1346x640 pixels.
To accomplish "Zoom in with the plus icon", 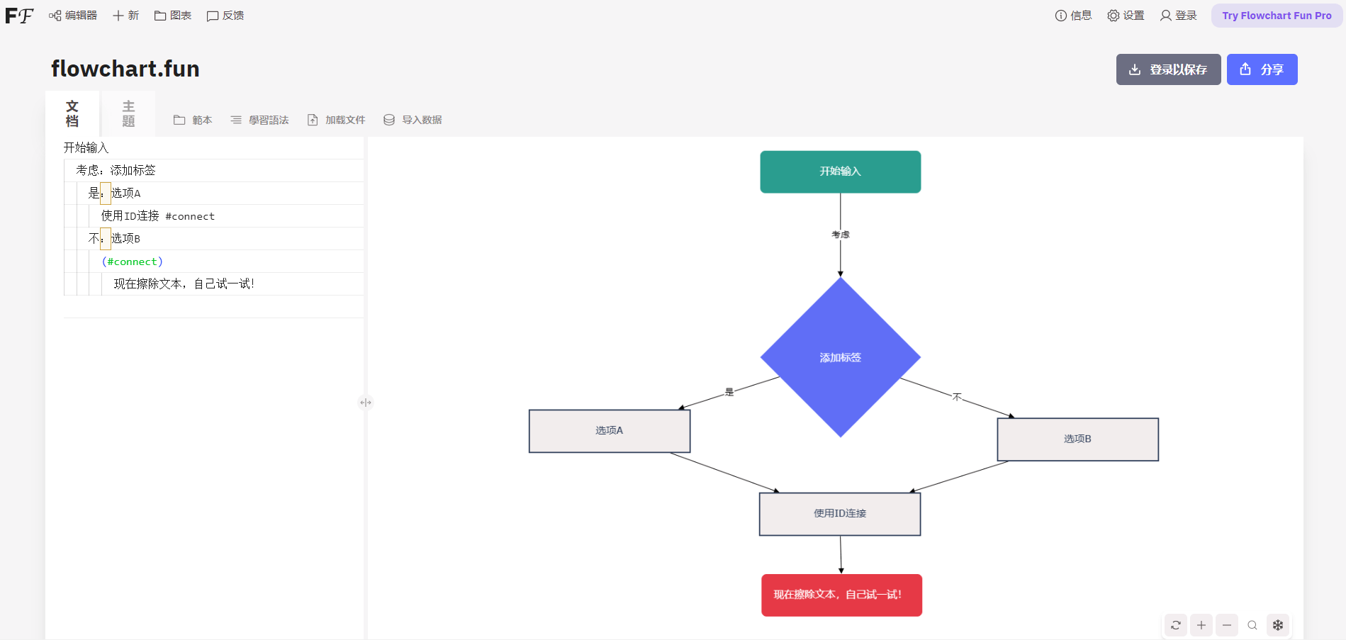I will point(1201,625).
